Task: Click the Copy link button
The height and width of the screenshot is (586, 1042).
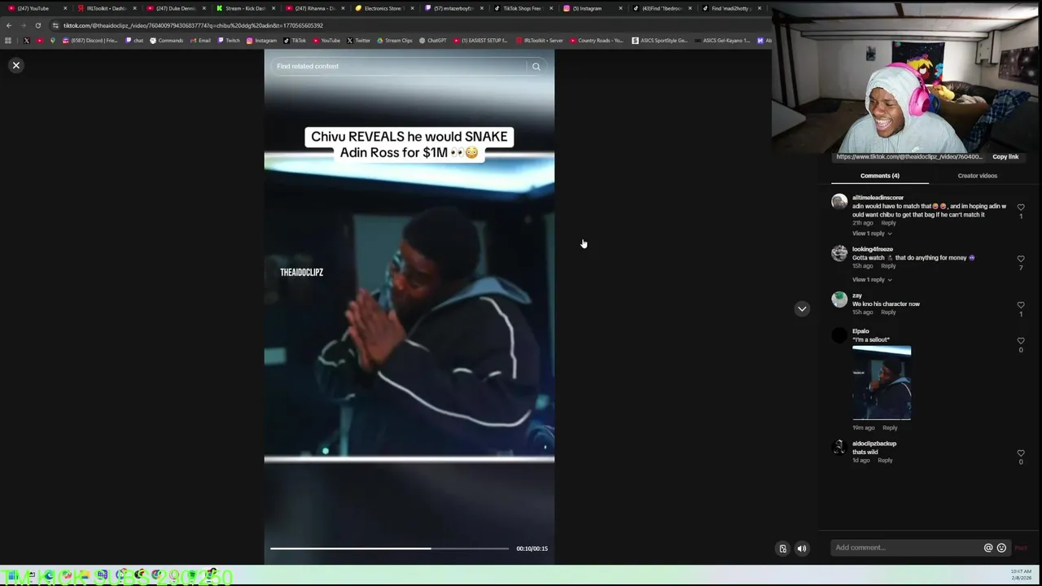Action: tap(1005, 157)
